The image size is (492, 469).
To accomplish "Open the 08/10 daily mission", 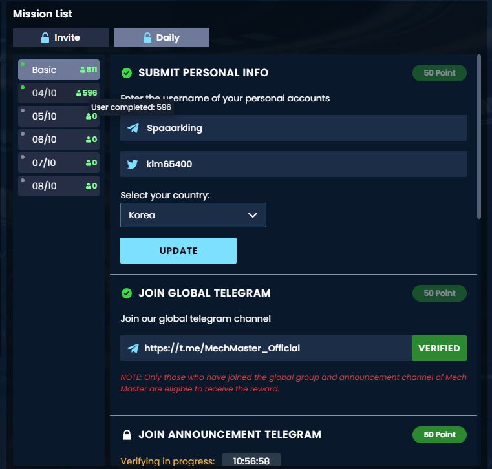I will click(59, 186).
